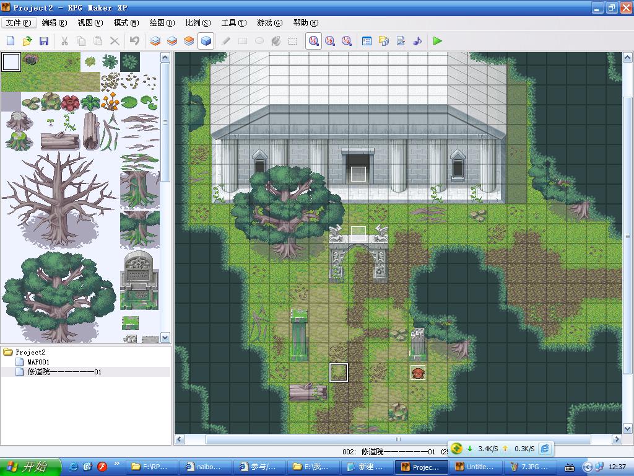Open the 工具(T) menu
The image size is (634, 476).
tap(233, 23)
